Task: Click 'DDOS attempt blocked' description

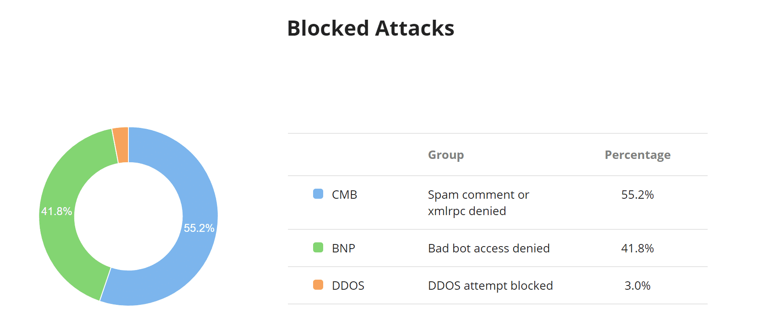Action: point(490,286)
